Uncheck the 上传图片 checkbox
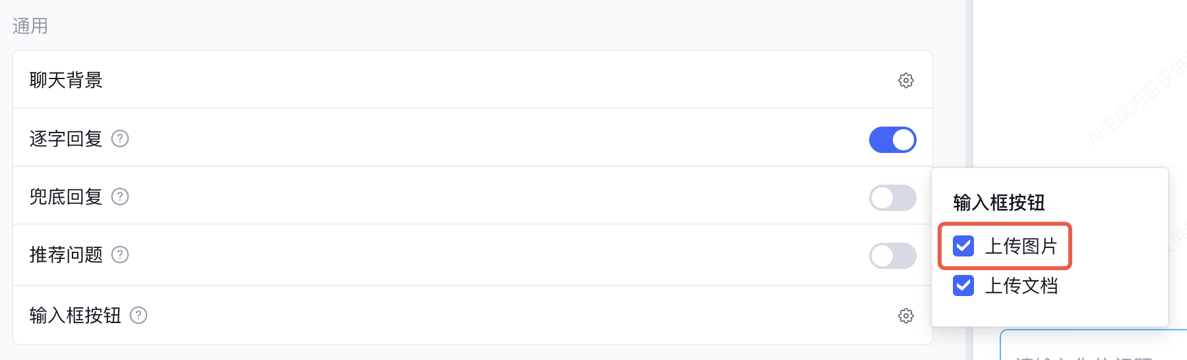Viewport: 1187px width, 360px height. pyautogui.click(x=963, y=246)
